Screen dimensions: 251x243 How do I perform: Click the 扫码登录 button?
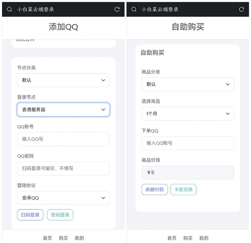[30, 215]
